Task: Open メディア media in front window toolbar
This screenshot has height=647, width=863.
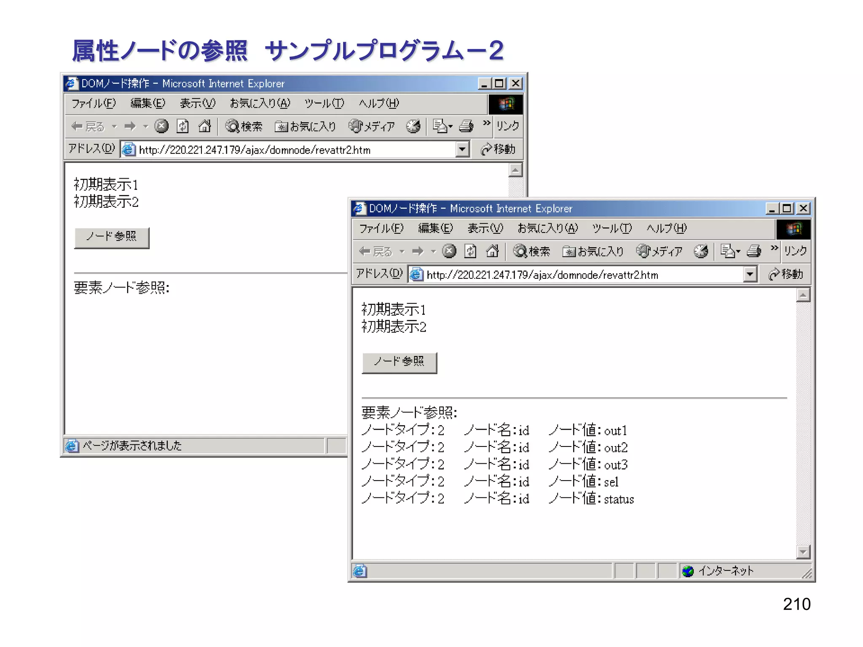Action: 659,251
